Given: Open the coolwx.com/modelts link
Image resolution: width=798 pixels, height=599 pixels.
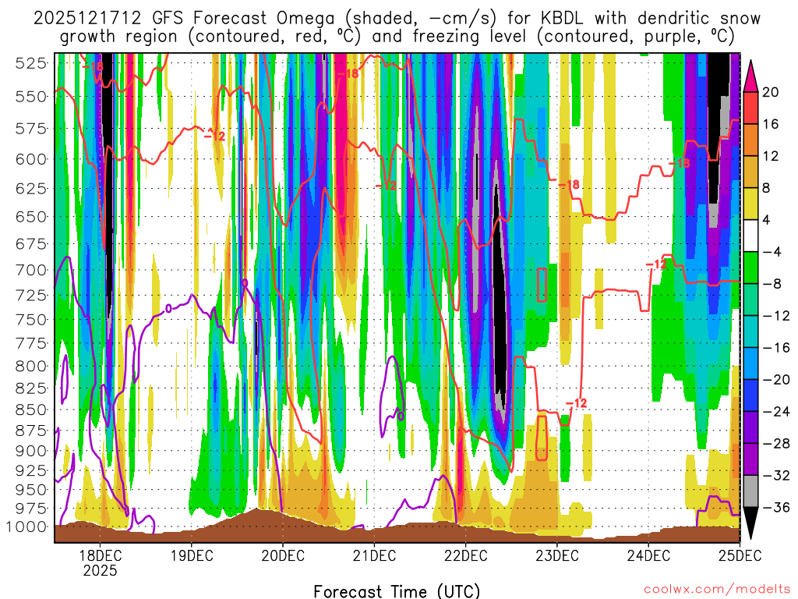Looking at the screenshot, I should tap(717, 590).
